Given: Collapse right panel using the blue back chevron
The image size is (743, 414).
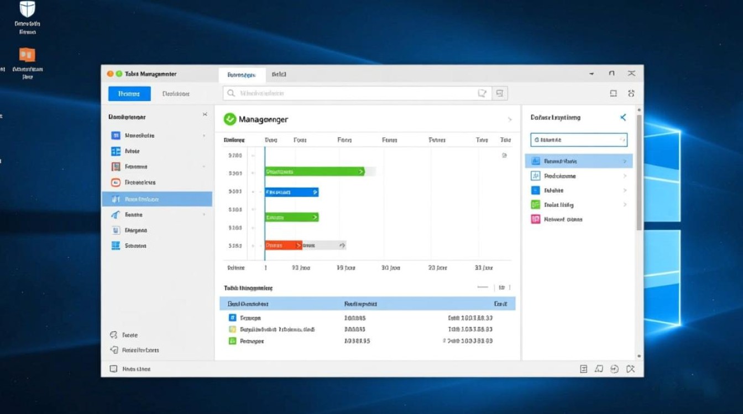Looking at the screenshot, I should pos(623,118).
